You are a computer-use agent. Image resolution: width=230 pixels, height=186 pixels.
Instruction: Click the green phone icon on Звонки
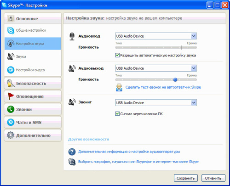click(11, 109)
